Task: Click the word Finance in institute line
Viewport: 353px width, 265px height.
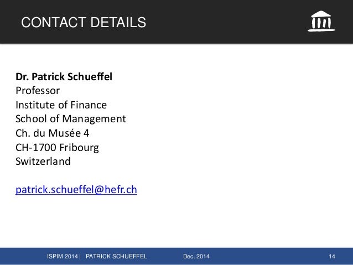Action: click(x=89, y=105)
